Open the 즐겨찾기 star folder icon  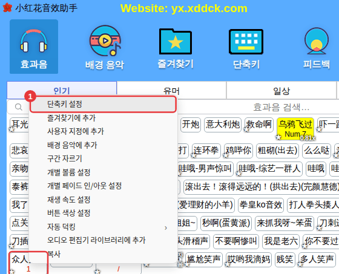pyautogui.click(x=176, y=48)
